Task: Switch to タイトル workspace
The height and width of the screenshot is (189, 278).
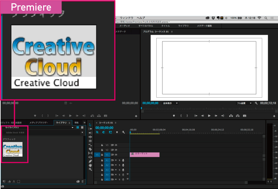Action: (x=165, y=26)
